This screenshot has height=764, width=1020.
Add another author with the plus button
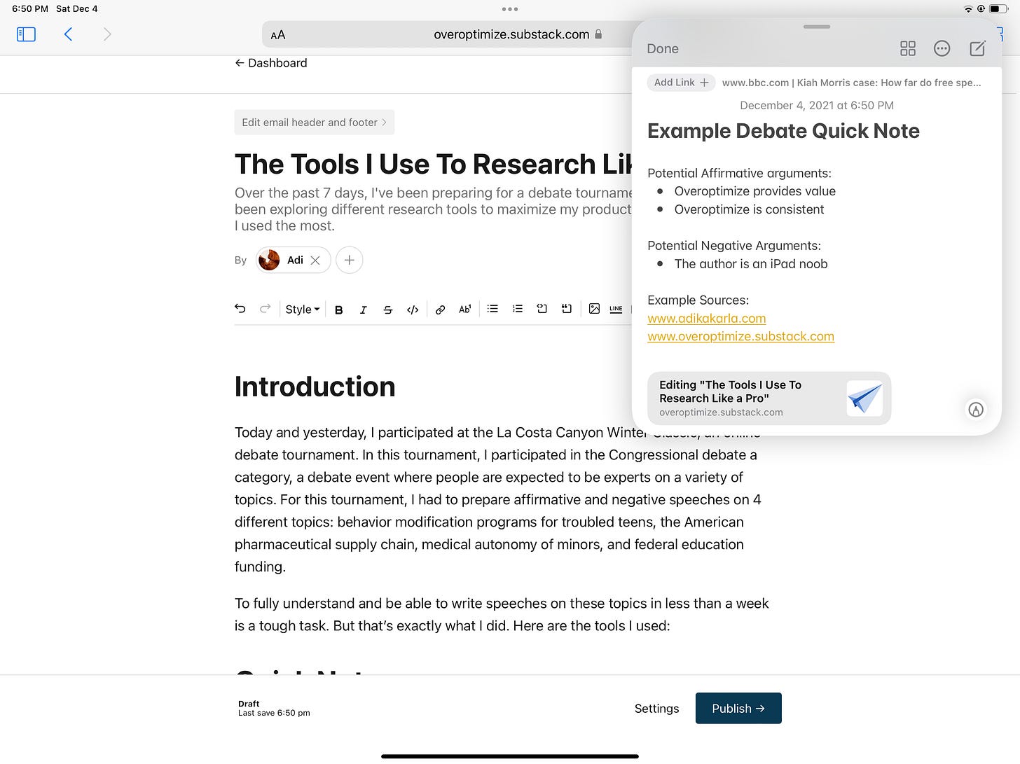pyautogui.click(x=350, y=261)
